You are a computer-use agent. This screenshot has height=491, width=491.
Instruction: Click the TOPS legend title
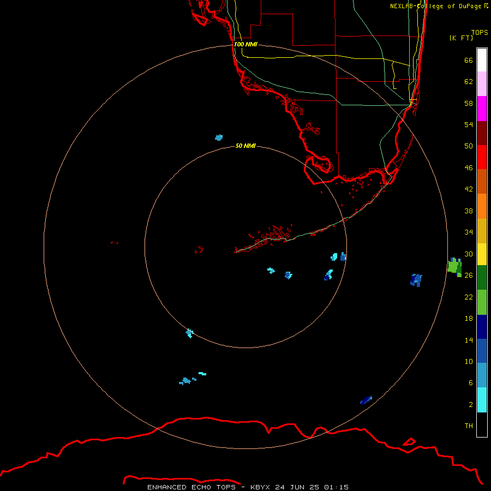pos(480,32)
